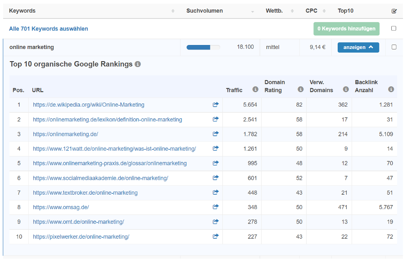The image size is (407, 259).
Task: Collapse rankings with the anzeigen button
Action: pos(358,47)
